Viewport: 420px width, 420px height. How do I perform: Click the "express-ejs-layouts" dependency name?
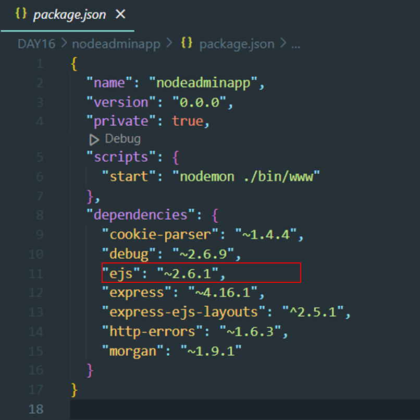click(184, 313)
